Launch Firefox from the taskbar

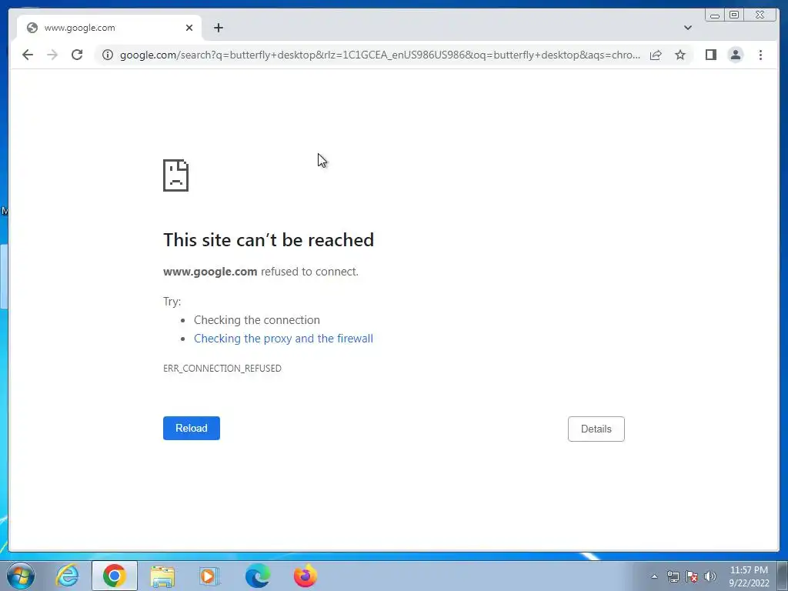click(x=305, y=576)
